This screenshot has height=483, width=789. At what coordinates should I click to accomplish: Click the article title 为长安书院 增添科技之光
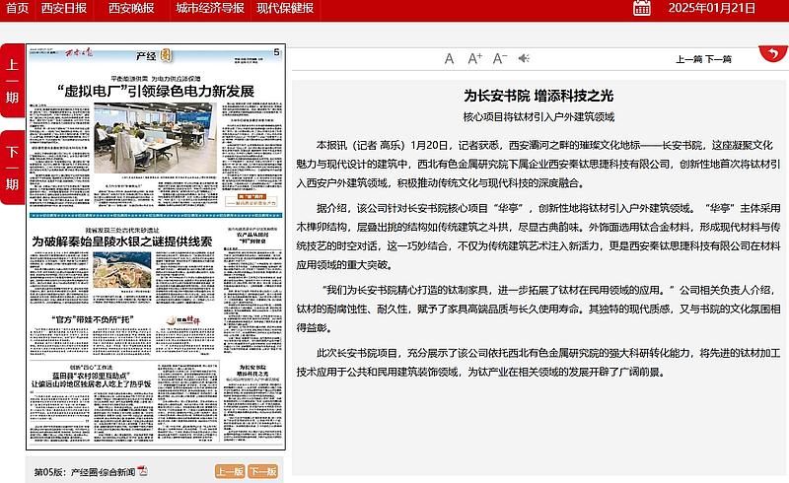click(x=538, y=96)
